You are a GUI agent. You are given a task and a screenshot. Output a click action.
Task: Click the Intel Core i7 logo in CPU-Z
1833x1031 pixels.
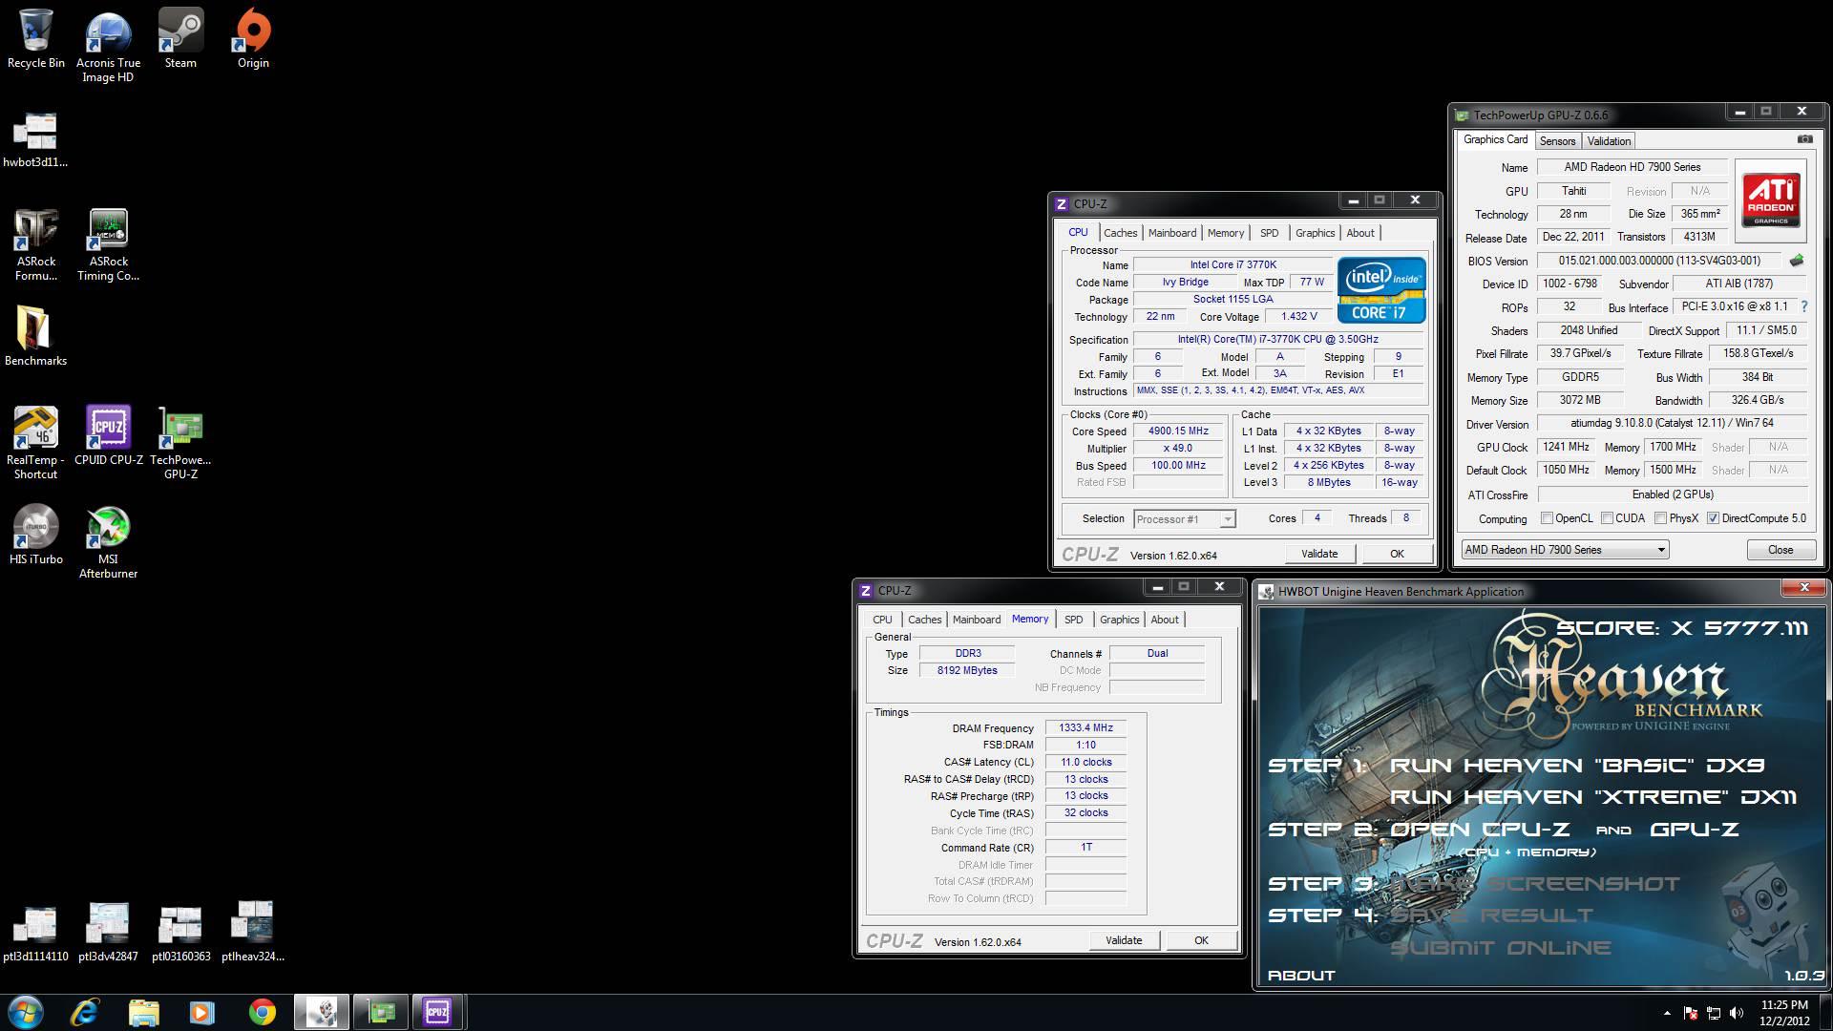[x=1381, y=289]
